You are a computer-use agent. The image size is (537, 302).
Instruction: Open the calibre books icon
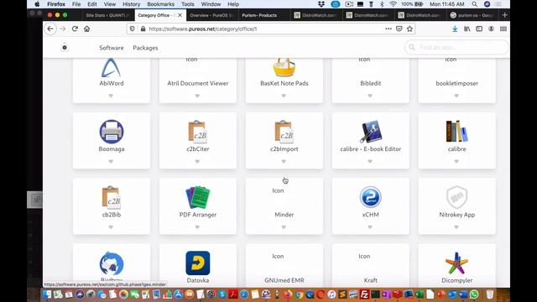(456, 132)
